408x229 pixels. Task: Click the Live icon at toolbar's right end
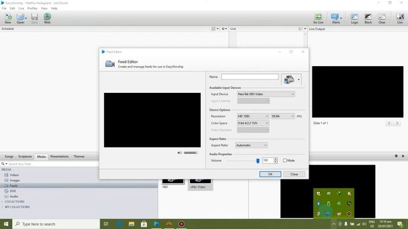(400, 18)
